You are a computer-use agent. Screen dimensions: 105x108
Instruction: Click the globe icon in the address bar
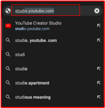[8, 11]
